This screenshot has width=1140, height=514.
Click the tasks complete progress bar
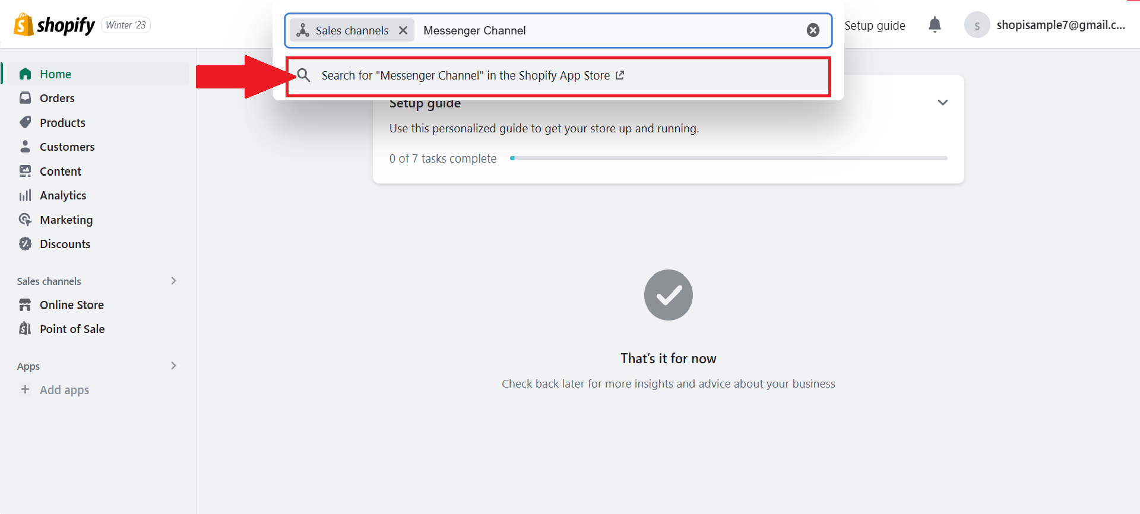click(729, 158)
